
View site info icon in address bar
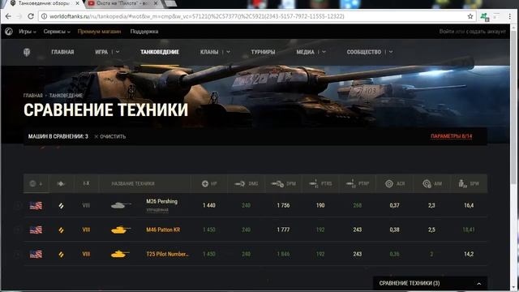pyautogui.click(x=44, y=16)
